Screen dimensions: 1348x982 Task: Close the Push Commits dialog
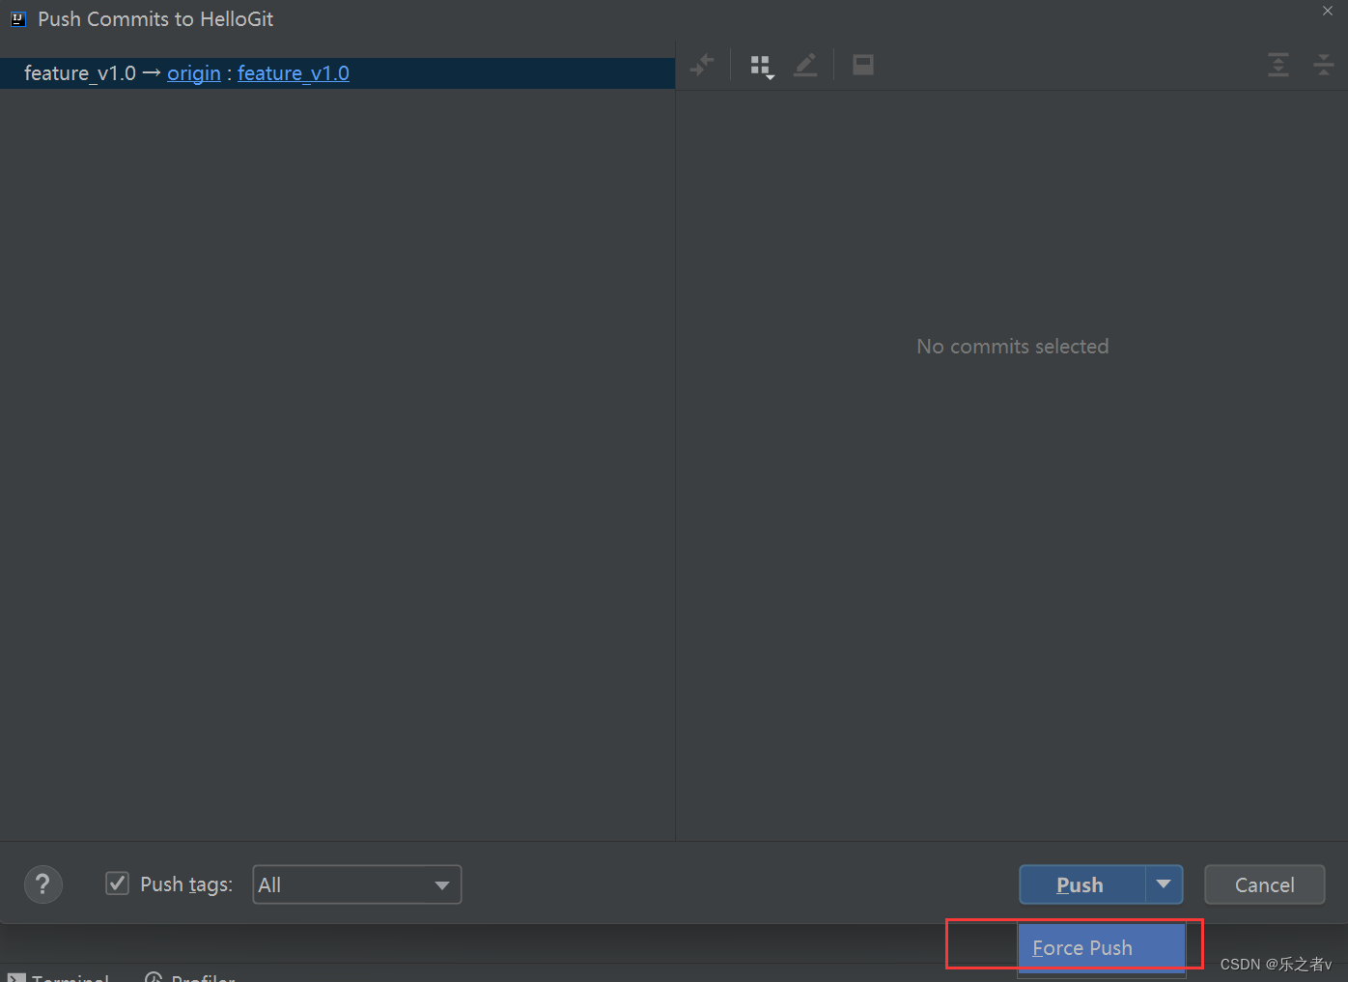(1328, 11)
